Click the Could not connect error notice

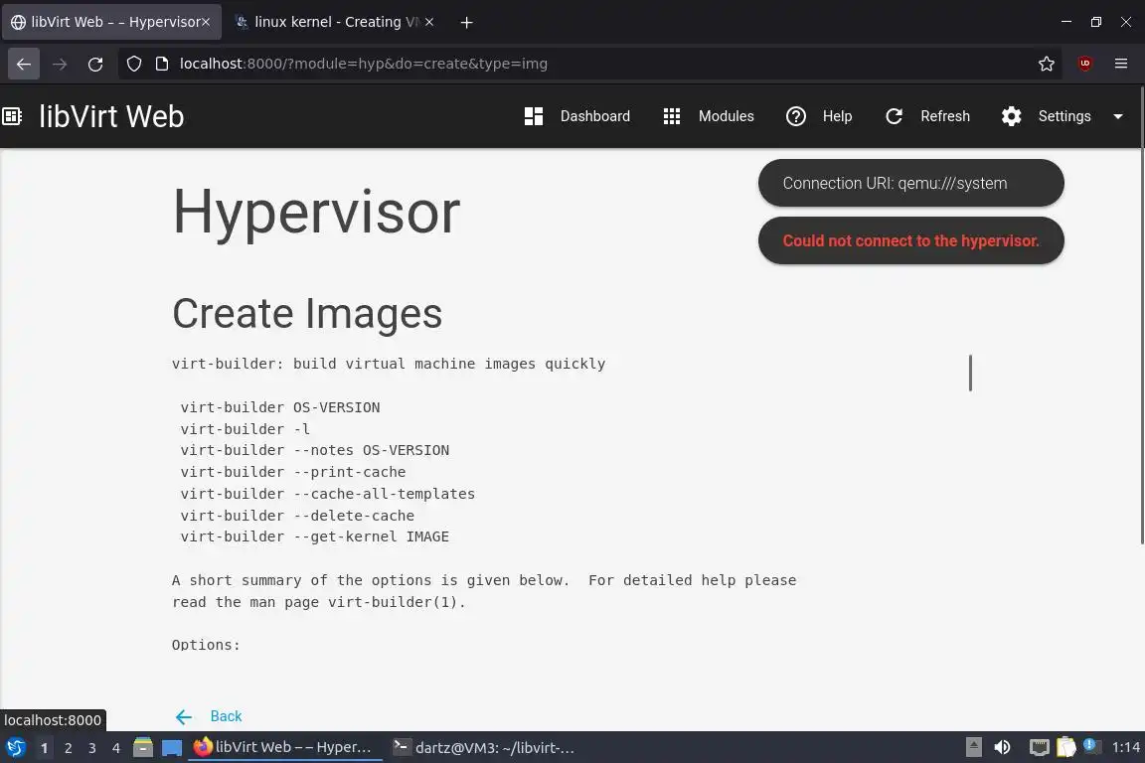click(910, 241)
